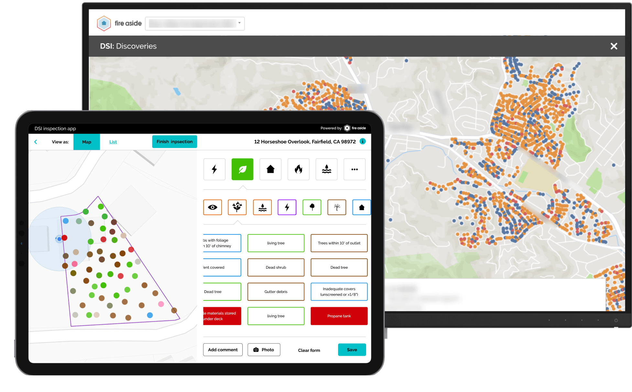Click the address info icon
This screenshot has width=632, height=392.
[x=363, y=141]
